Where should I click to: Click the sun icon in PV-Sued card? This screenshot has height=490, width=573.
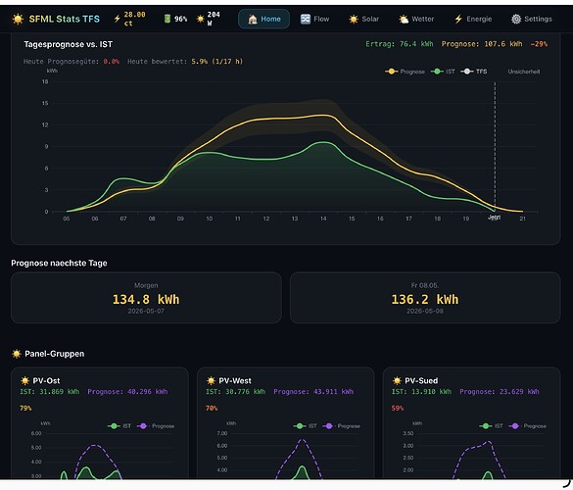[397, 380]
